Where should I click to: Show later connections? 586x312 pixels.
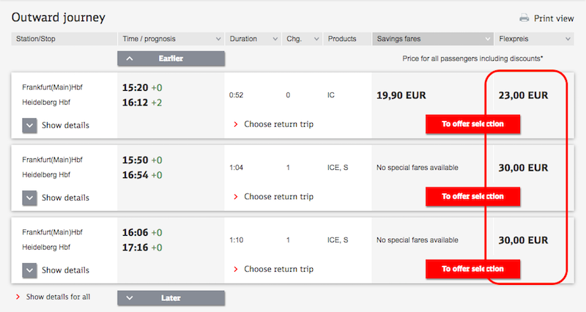click(x=171, y=298)
